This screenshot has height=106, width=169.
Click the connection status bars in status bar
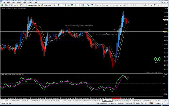pos(151,103)
